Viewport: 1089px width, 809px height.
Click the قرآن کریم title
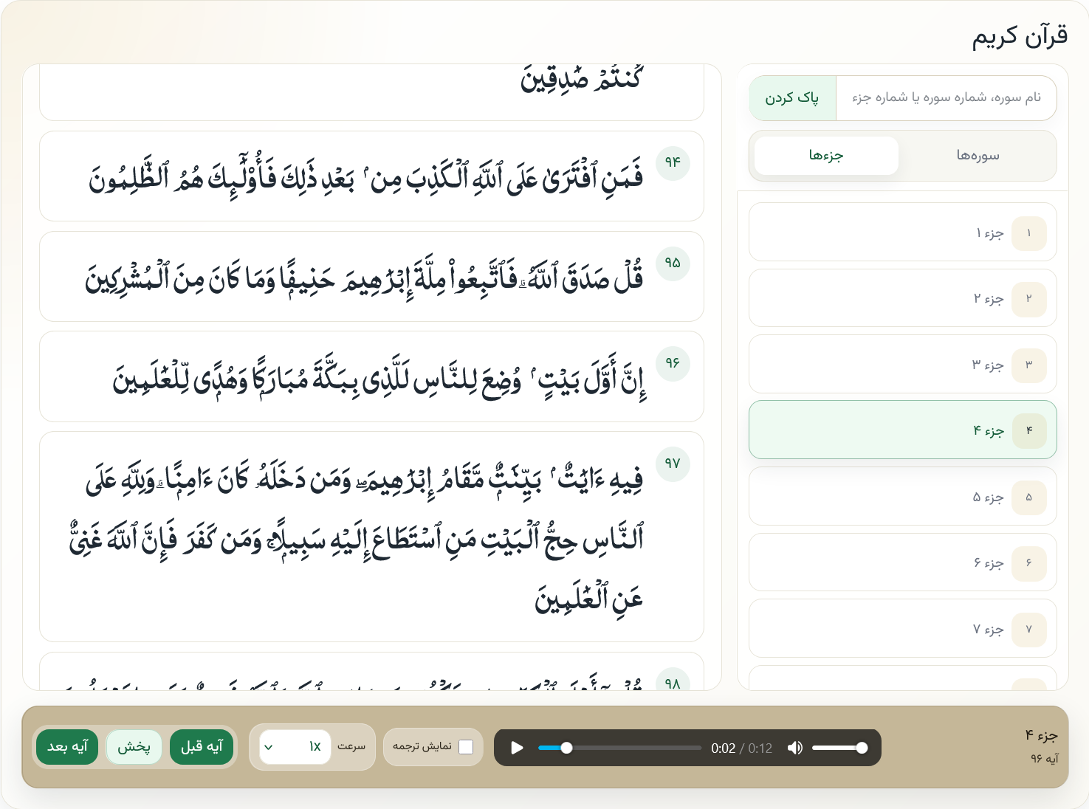(x=1020, y=35)
